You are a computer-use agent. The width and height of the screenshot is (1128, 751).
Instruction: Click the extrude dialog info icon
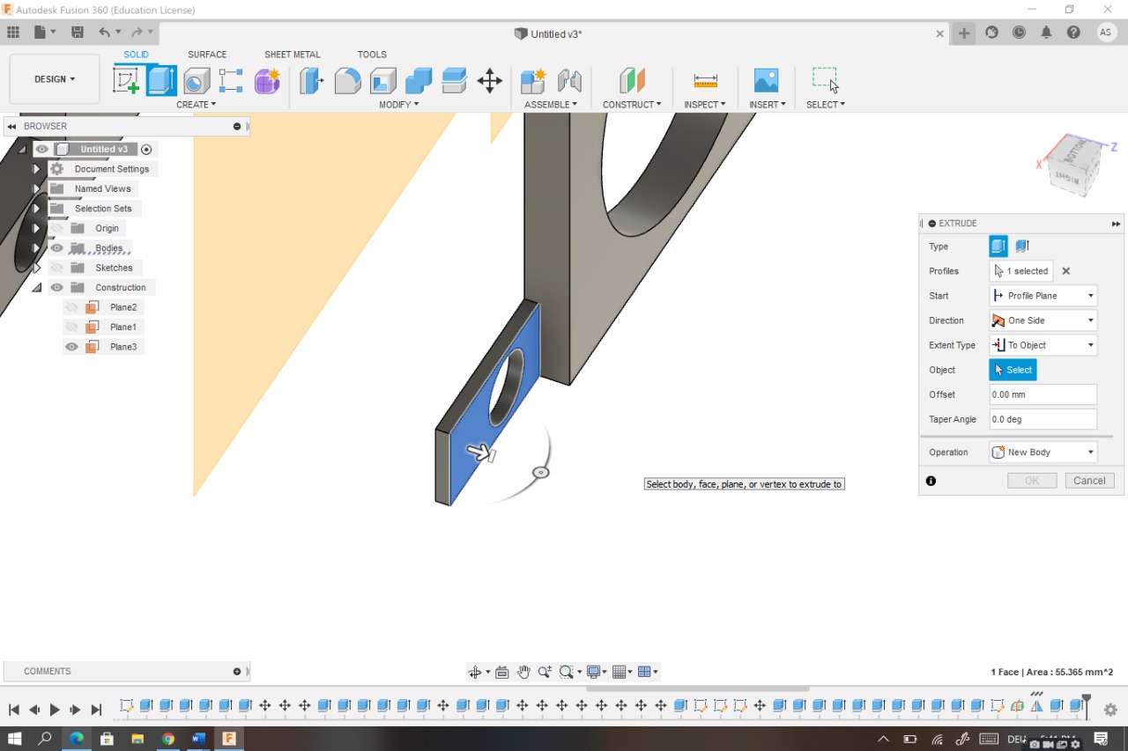931,481
